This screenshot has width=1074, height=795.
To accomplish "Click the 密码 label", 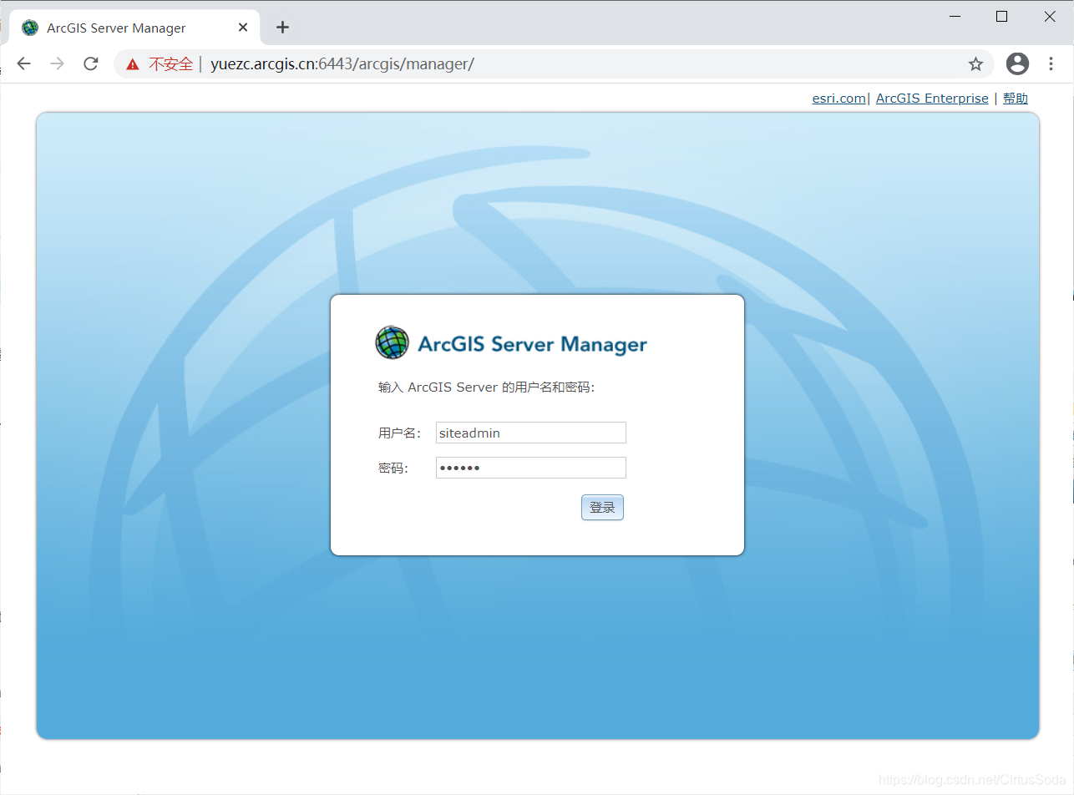I will pos(393,468).
